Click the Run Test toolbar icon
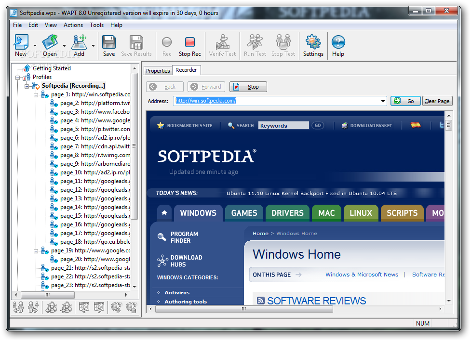Viewport: 471px width, 341px height. (255, 42)
